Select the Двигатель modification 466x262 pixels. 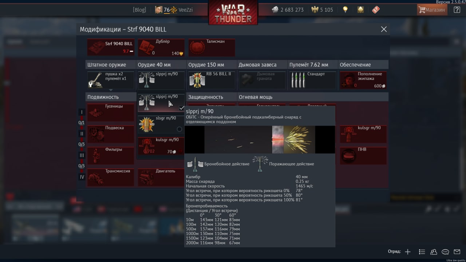(161, 177)
